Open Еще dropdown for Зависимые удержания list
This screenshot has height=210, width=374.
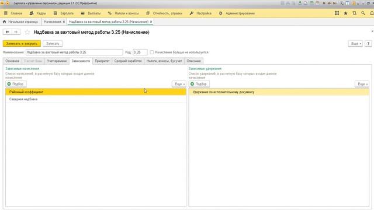click(x=362, y=84)
